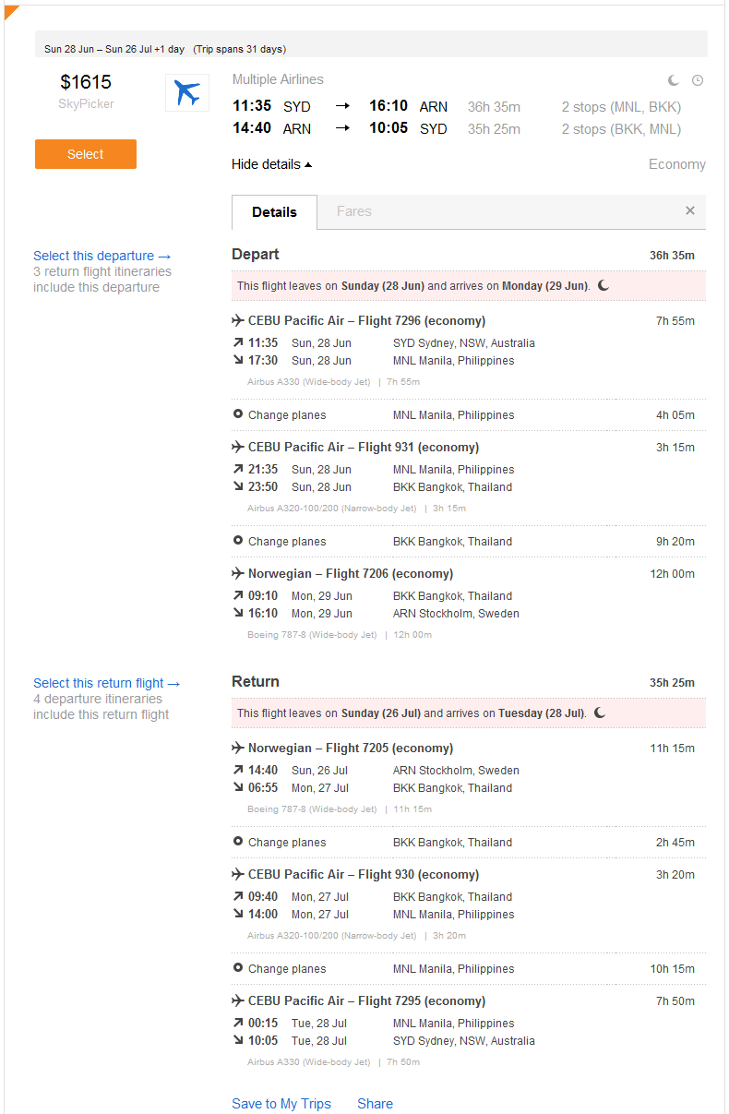Click plane icon beside Norwegian Flight 7205
Image resolution: width=729 pixels, height=1114 pixels.
point(238,748)
